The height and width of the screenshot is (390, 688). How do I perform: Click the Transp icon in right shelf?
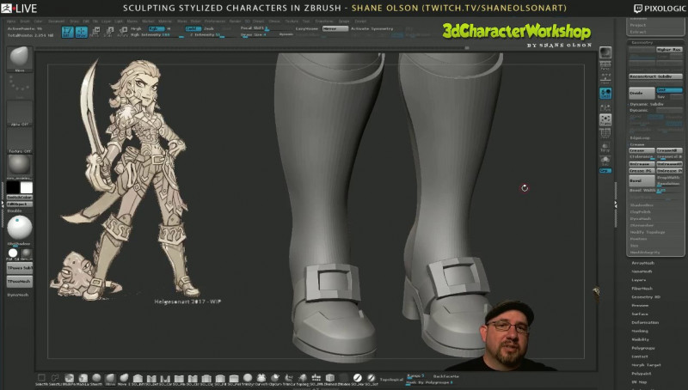pos(605,147)
